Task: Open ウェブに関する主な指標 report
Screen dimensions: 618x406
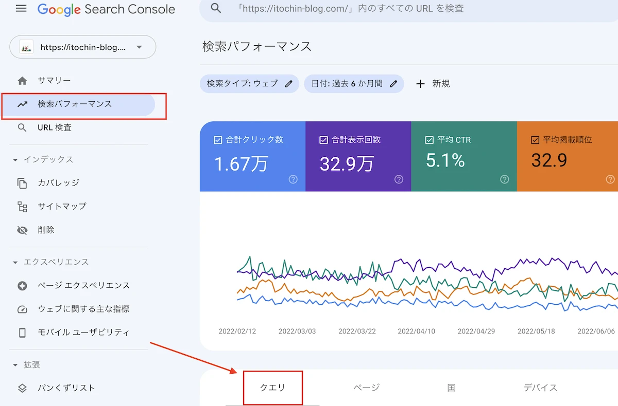Action: click(x=83, y=309)
